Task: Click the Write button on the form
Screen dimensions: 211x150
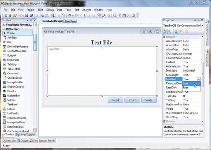Action: 149,100
